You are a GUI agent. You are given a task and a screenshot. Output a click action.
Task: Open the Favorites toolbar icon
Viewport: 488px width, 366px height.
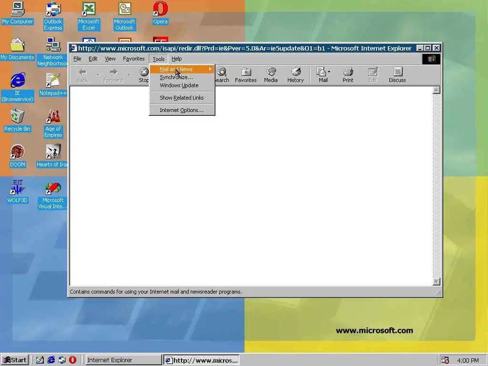coord(245,75)
